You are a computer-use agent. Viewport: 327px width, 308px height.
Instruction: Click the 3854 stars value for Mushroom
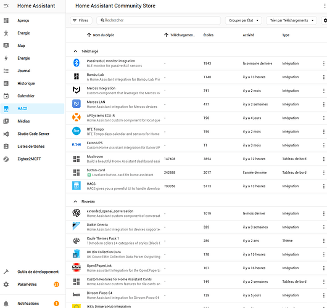207,159
